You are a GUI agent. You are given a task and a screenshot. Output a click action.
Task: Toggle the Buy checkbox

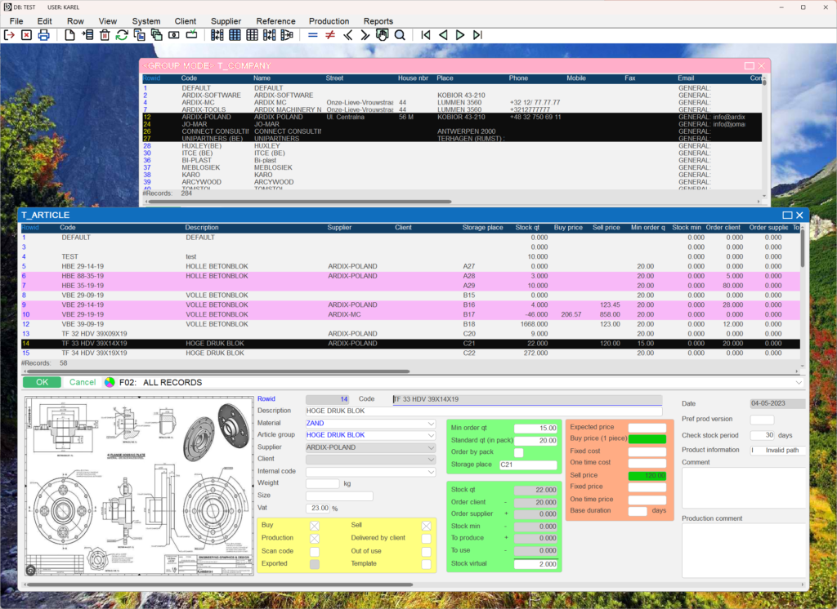315,526
